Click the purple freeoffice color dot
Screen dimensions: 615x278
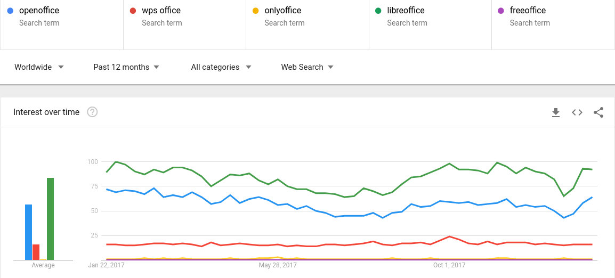[500, 11]
